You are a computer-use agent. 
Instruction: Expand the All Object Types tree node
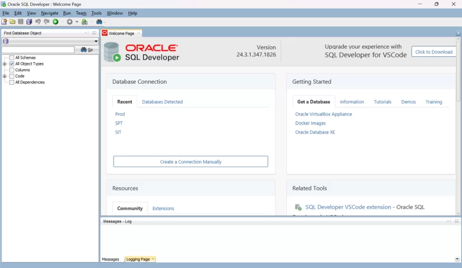click(5, 64)
